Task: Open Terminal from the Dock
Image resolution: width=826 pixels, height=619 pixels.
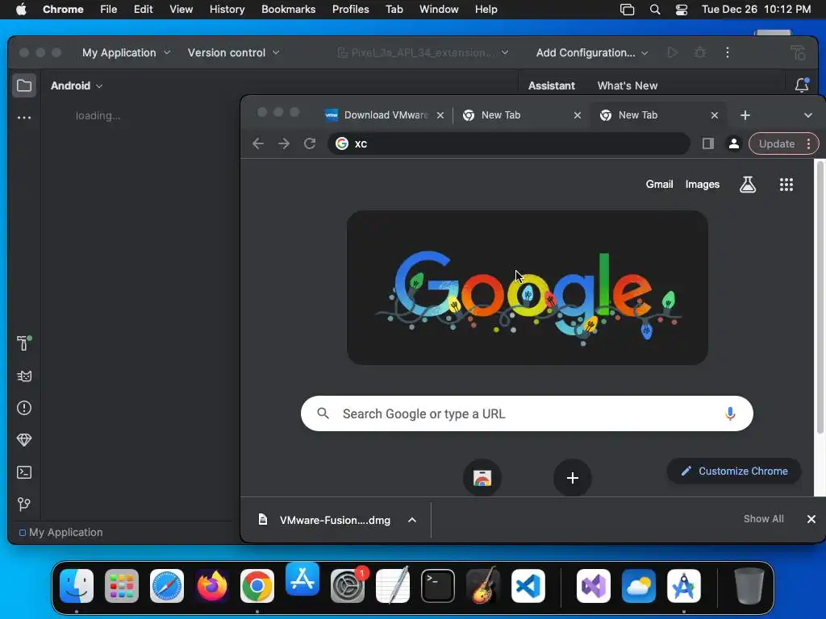Action: [438, 586]
